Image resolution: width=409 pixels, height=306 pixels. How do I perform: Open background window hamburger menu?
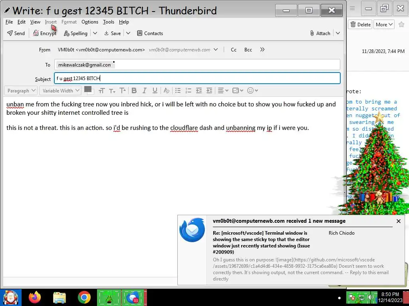tap(352, 8)
